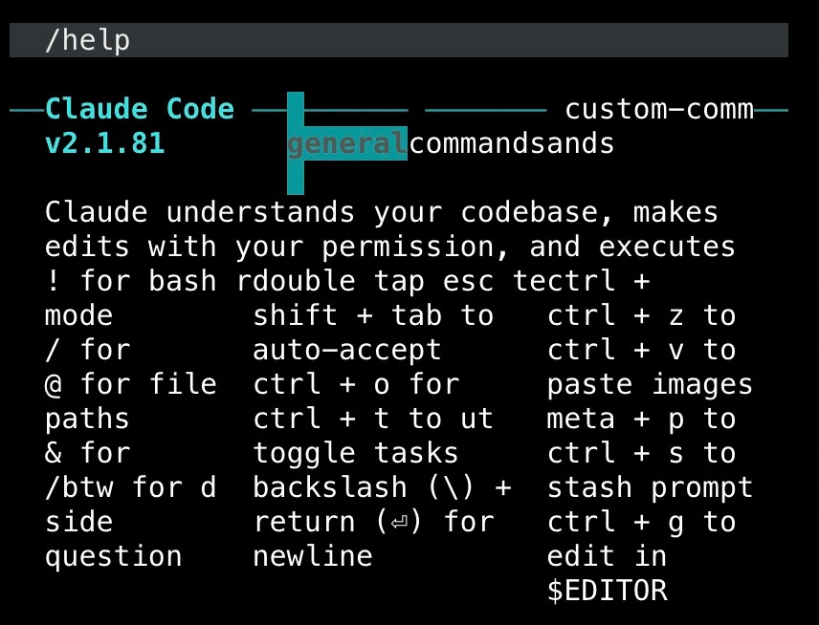Click the '@ for file' shortcut text
The image size is (819, 625).
click(130, 384)
